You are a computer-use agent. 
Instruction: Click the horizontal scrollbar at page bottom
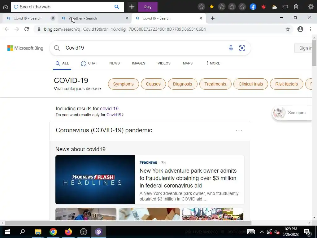[x=128, y=223]
